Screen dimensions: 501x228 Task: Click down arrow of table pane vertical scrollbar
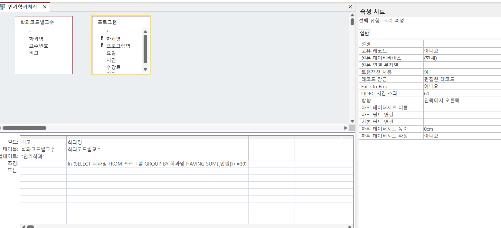tap(352, 121)
